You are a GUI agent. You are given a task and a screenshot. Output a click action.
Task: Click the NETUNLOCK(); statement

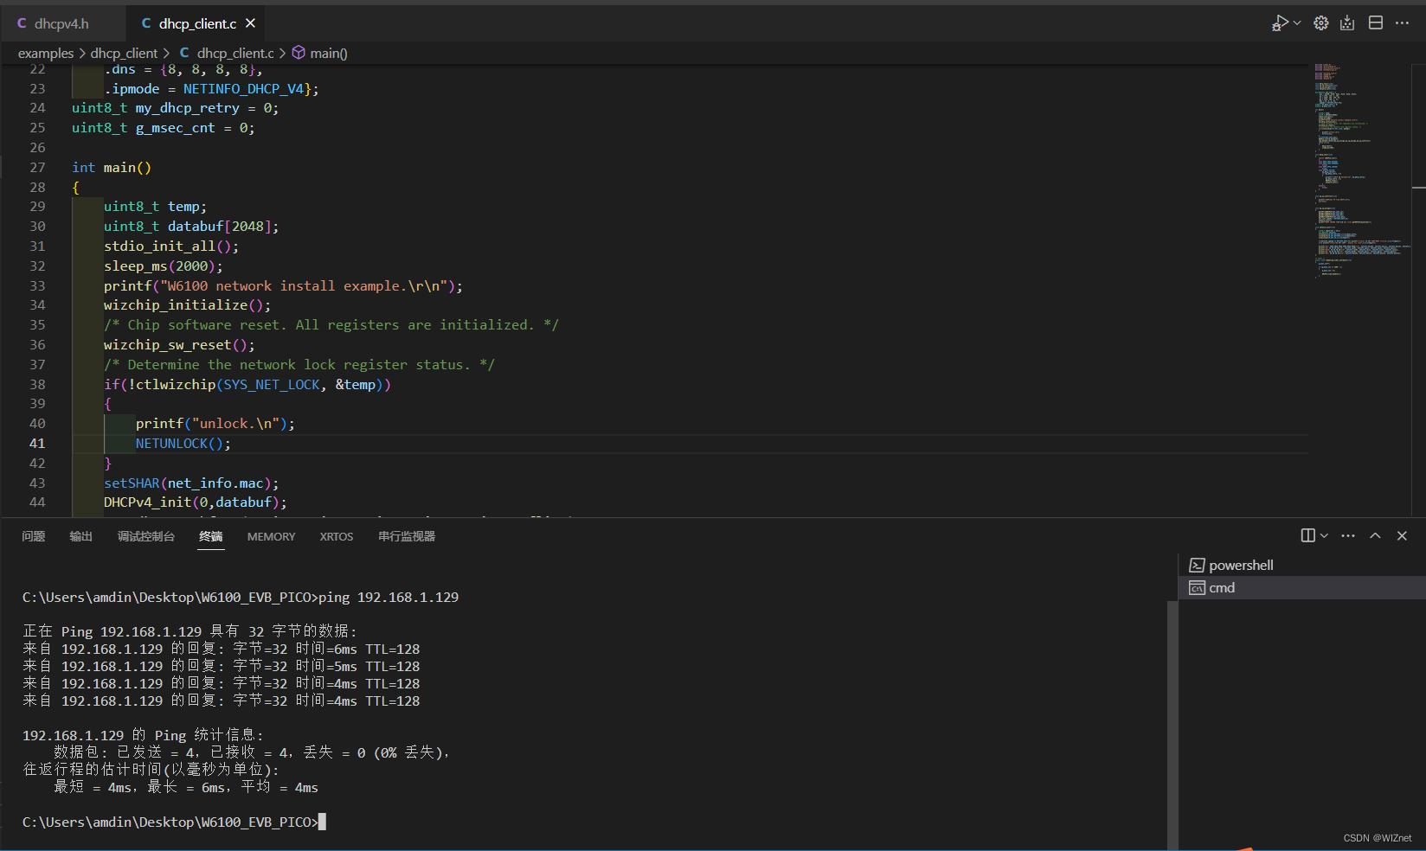point(183,443)
